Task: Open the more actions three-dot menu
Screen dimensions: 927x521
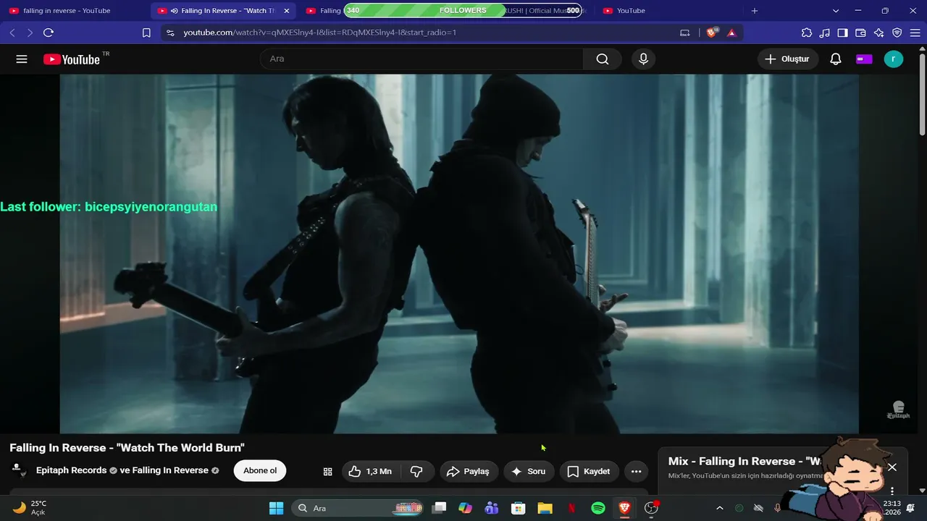Action: 637,472
